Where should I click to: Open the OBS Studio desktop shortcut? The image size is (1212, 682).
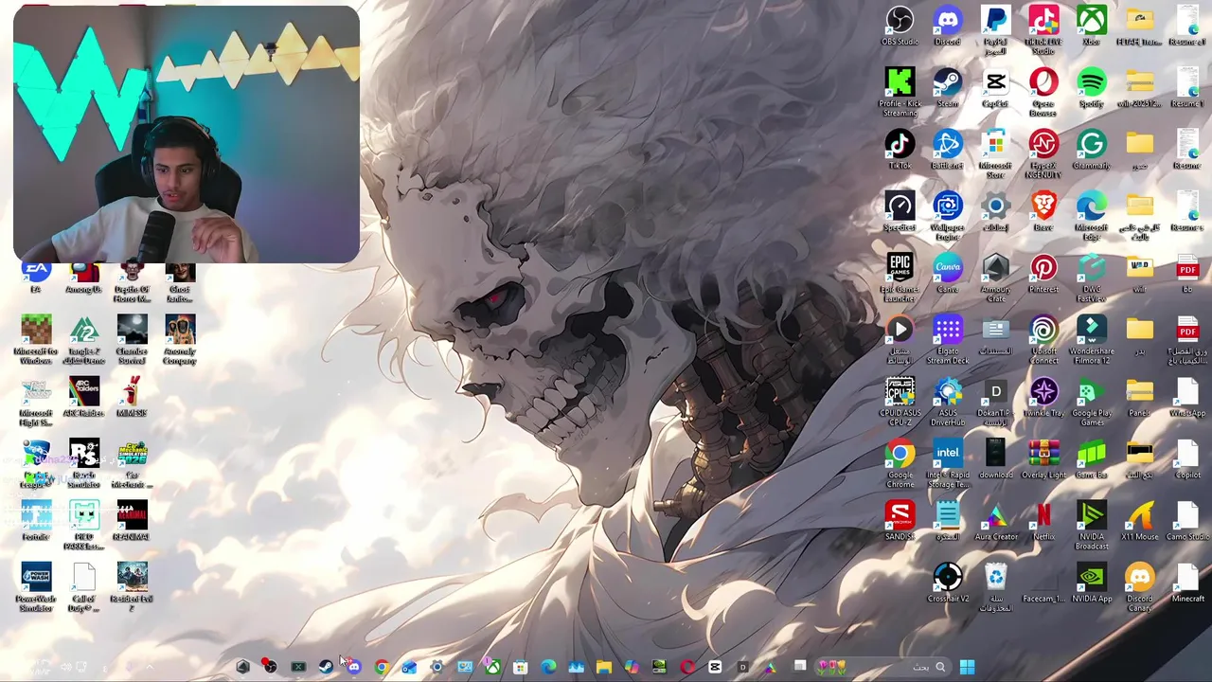[900, 26]
